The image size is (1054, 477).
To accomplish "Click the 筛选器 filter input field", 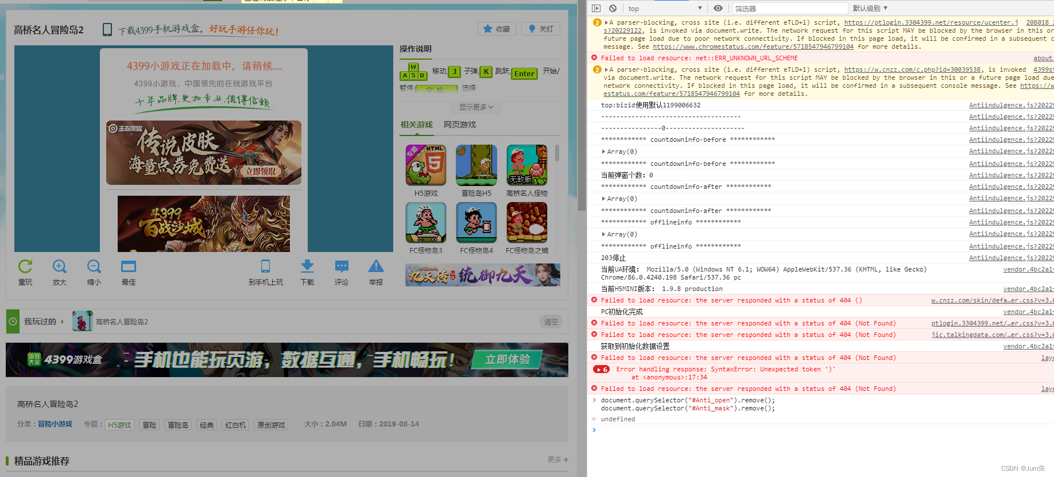I will tap(790, 9).
